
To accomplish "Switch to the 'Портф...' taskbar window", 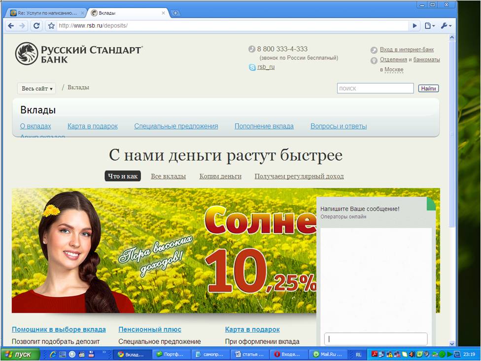I will [x=172, y=354].
